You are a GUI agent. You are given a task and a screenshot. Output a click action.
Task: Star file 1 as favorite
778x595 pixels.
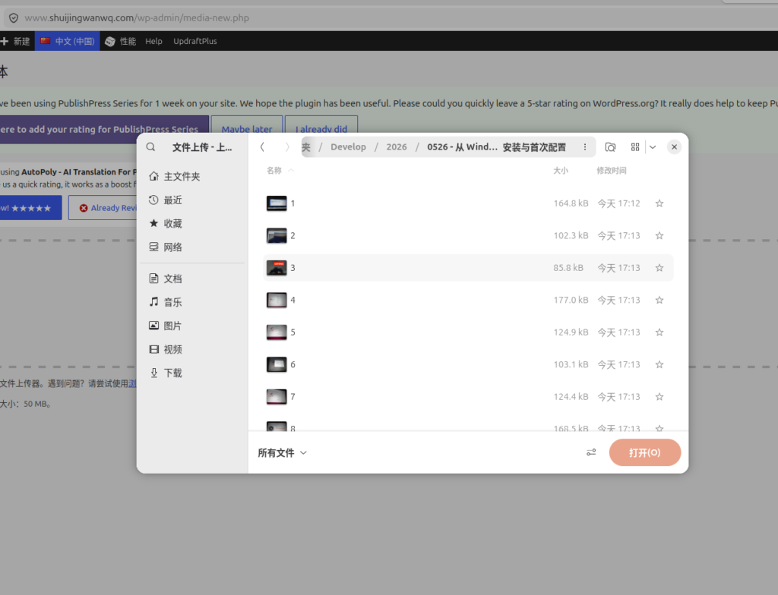click(659, 203)
